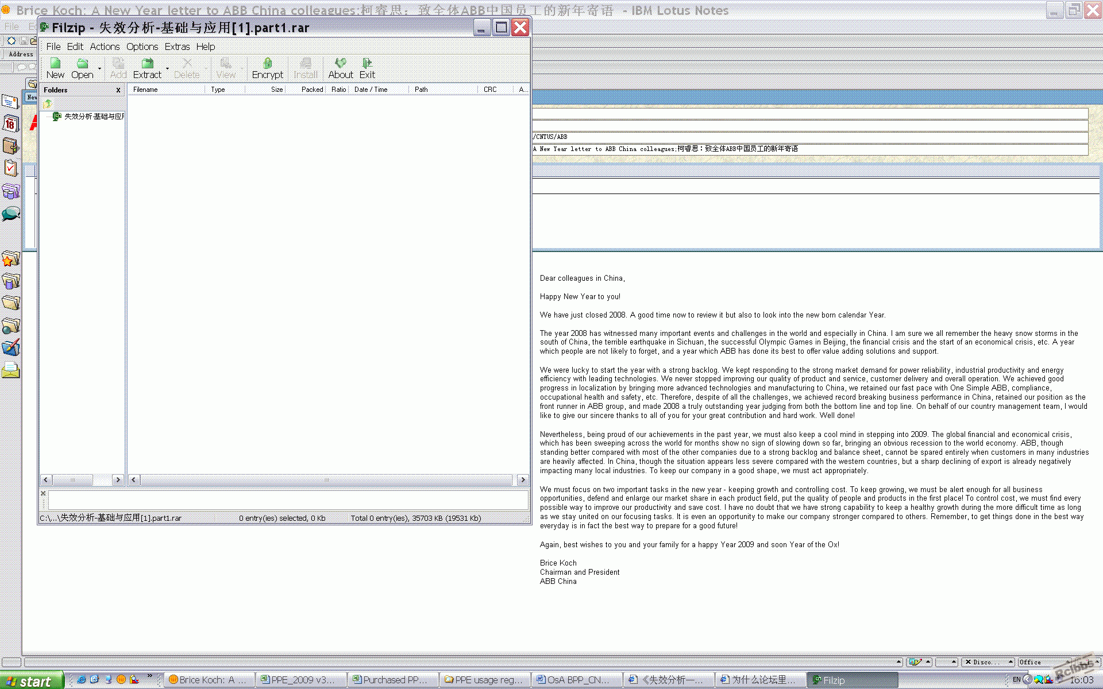The image size is (1103, 689).
Task: Open the Actions menu in Filzip
Action: point(105,47)
